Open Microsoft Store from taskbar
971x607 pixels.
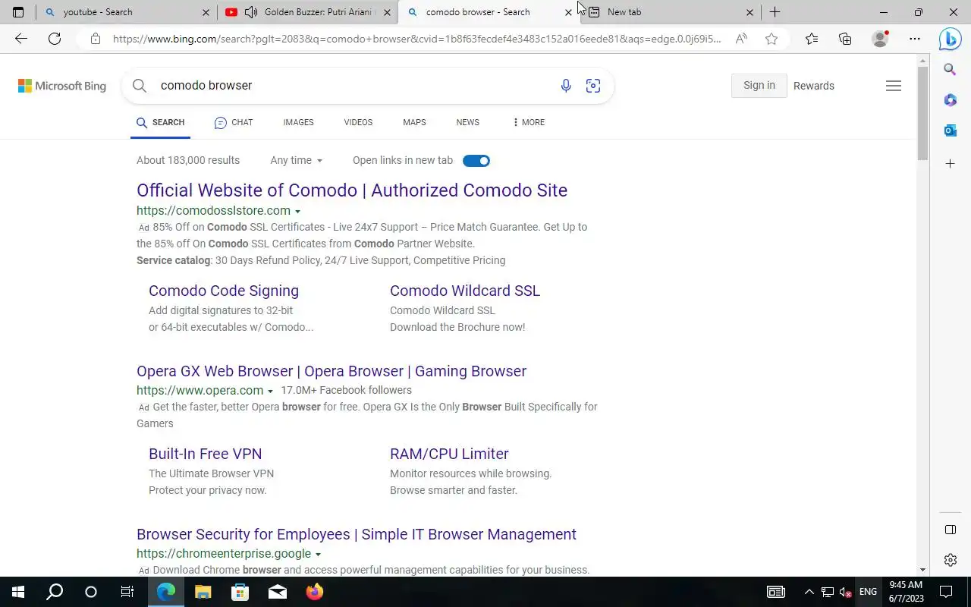point(240,592)
